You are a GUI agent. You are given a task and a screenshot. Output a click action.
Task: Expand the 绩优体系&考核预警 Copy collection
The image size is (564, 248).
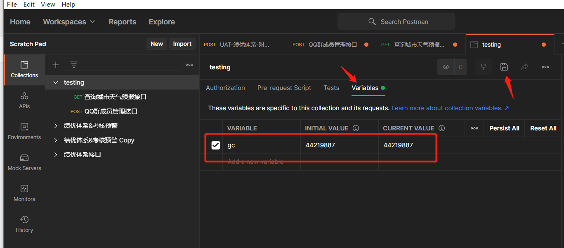[56, 140]
